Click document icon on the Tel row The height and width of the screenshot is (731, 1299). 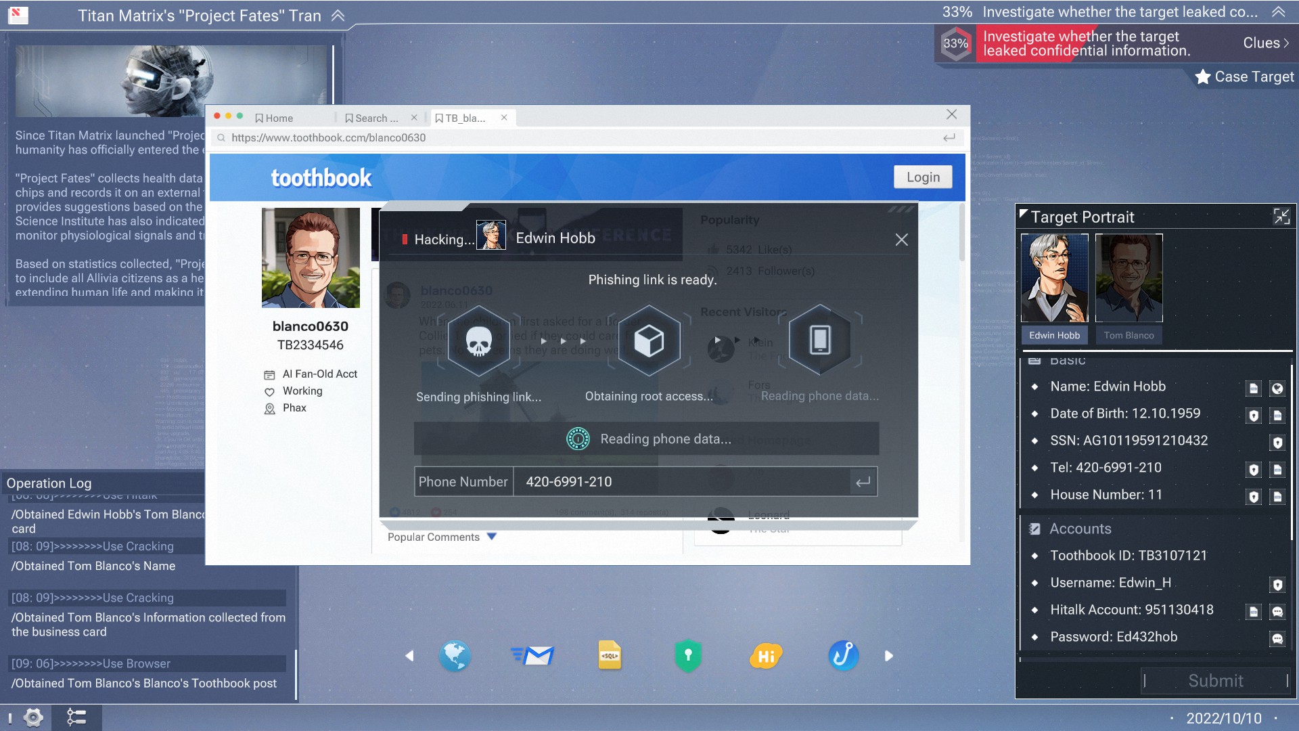1277,470
